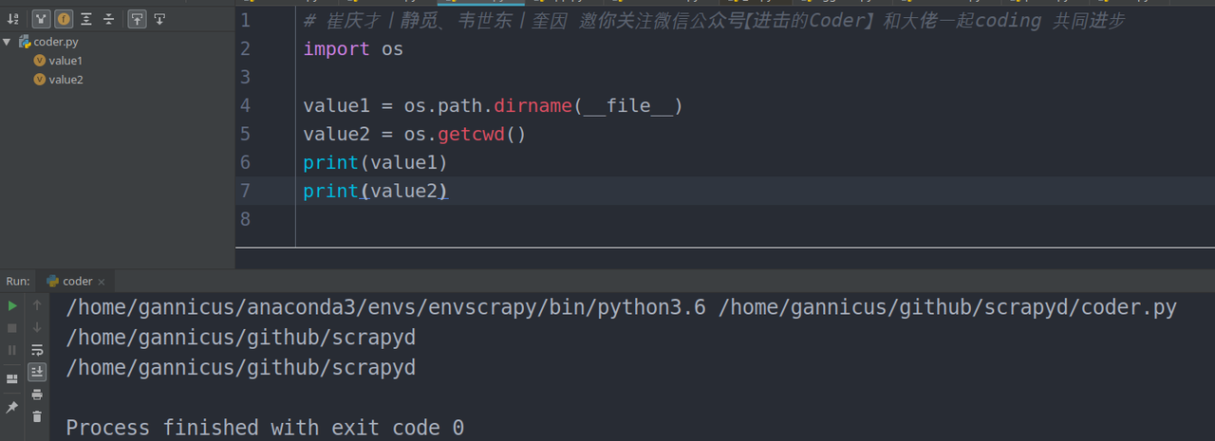This screenshot has height=441, width=1215.
Task: Toggle Scroll to End in console
Action: pyautogui.click(x=37, y=372)
